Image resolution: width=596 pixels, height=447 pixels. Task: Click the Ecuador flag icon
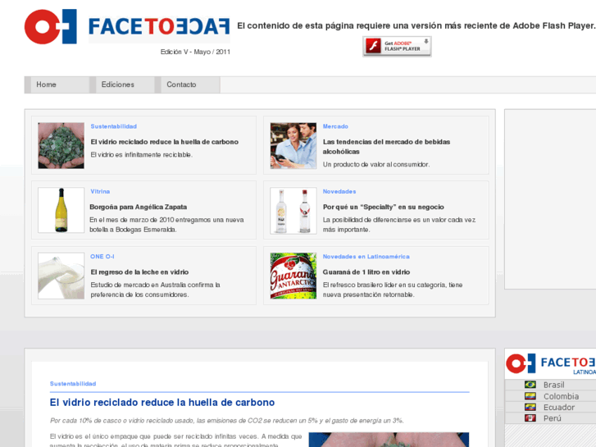point(530,407)
